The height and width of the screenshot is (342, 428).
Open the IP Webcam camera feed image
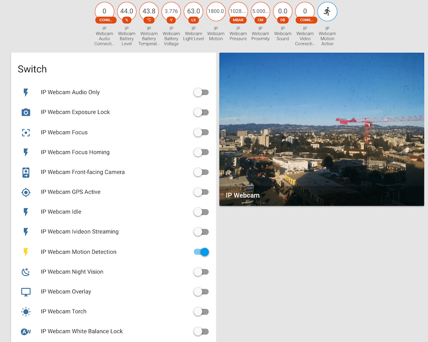(x=321, y=128)
